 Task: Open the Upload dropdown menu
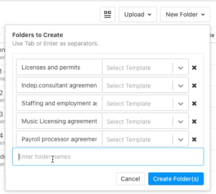pos(138,14)
